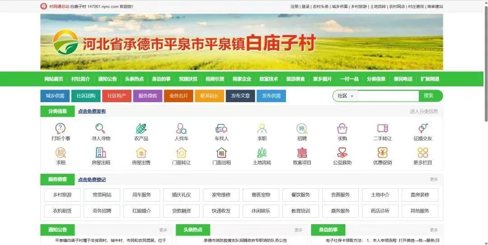
Task: Click the 更多栏目 grid icon
Action: point(422,153)
